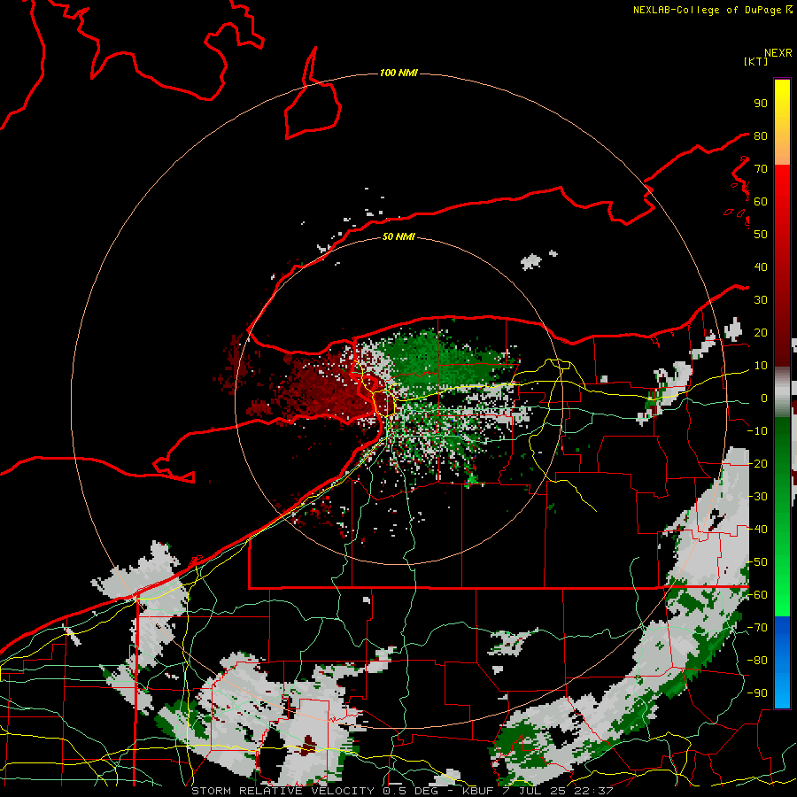
Task: Select the positive 90 knot scale label
Action: (761, 104)
